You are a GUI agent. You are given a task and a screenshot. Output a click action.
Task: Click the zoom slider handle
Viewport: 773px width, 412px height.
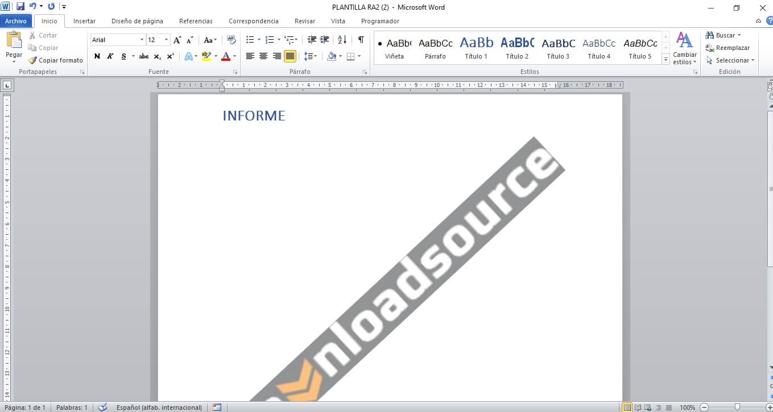737,407
